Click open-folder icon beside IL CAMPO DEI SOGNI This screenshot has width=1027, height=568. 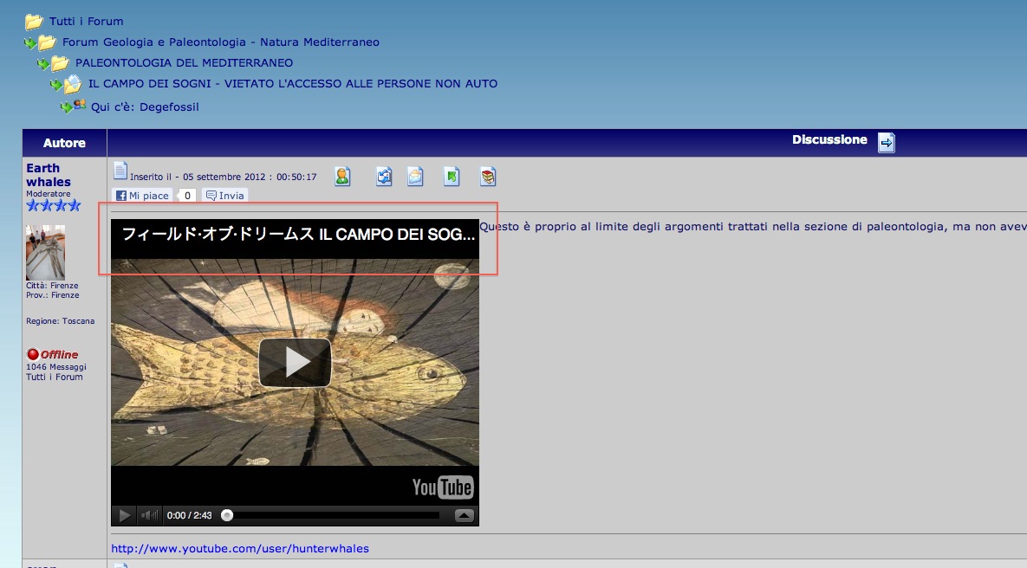coord(73,84)
